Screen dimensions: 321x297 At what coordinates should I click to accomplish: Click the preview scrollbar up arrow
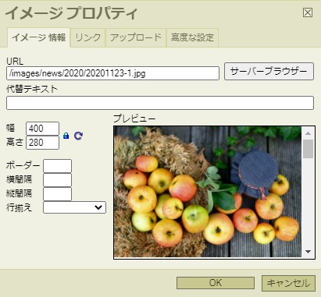pos(309,133)
